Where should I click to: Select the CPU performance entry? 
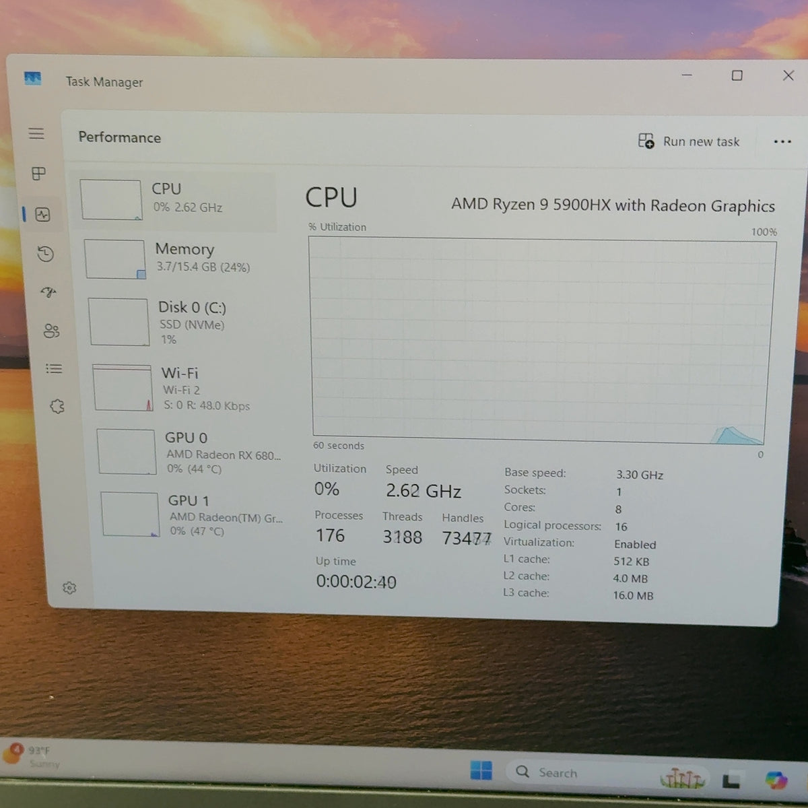click(x=174, y=201)
